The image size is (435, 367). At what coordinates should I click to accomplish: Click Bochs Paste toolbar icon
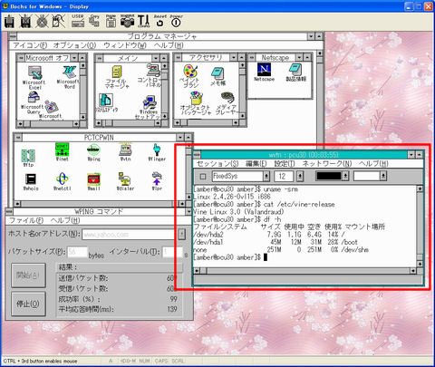(111, 21)
